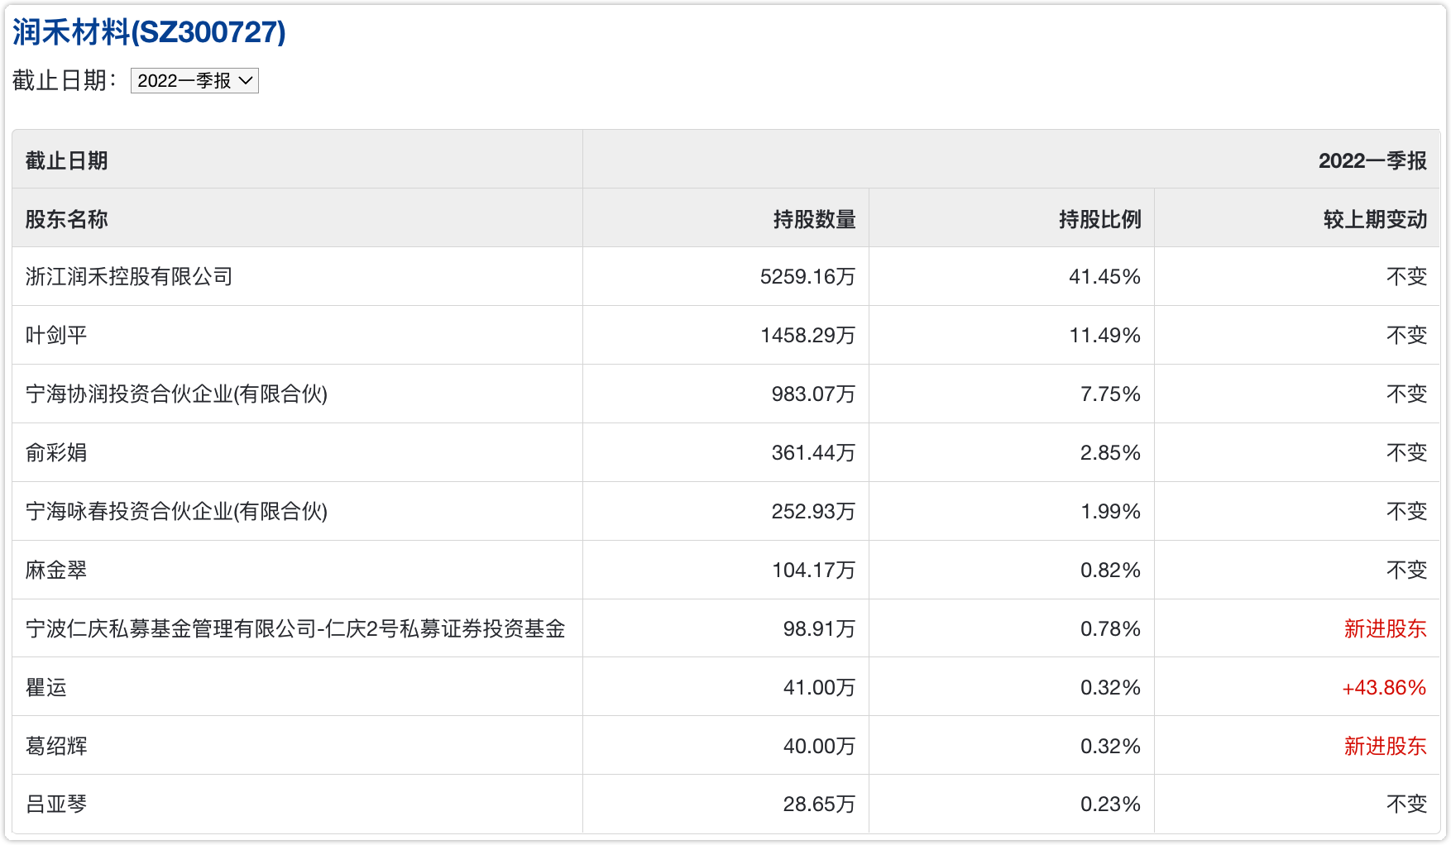The image size is (1451, 845).
Task: Click the 股东名称 column header
Action: point(67,219)
